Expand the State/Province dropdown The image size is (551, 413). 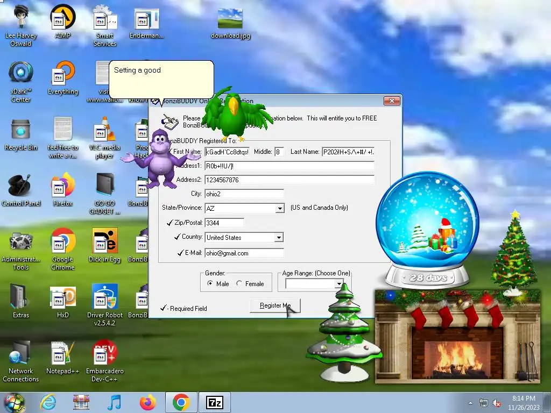[x=280, y=208]
